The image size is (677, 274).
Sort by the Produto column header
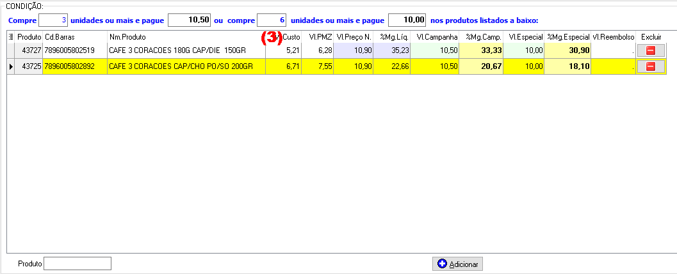point(29,37)
